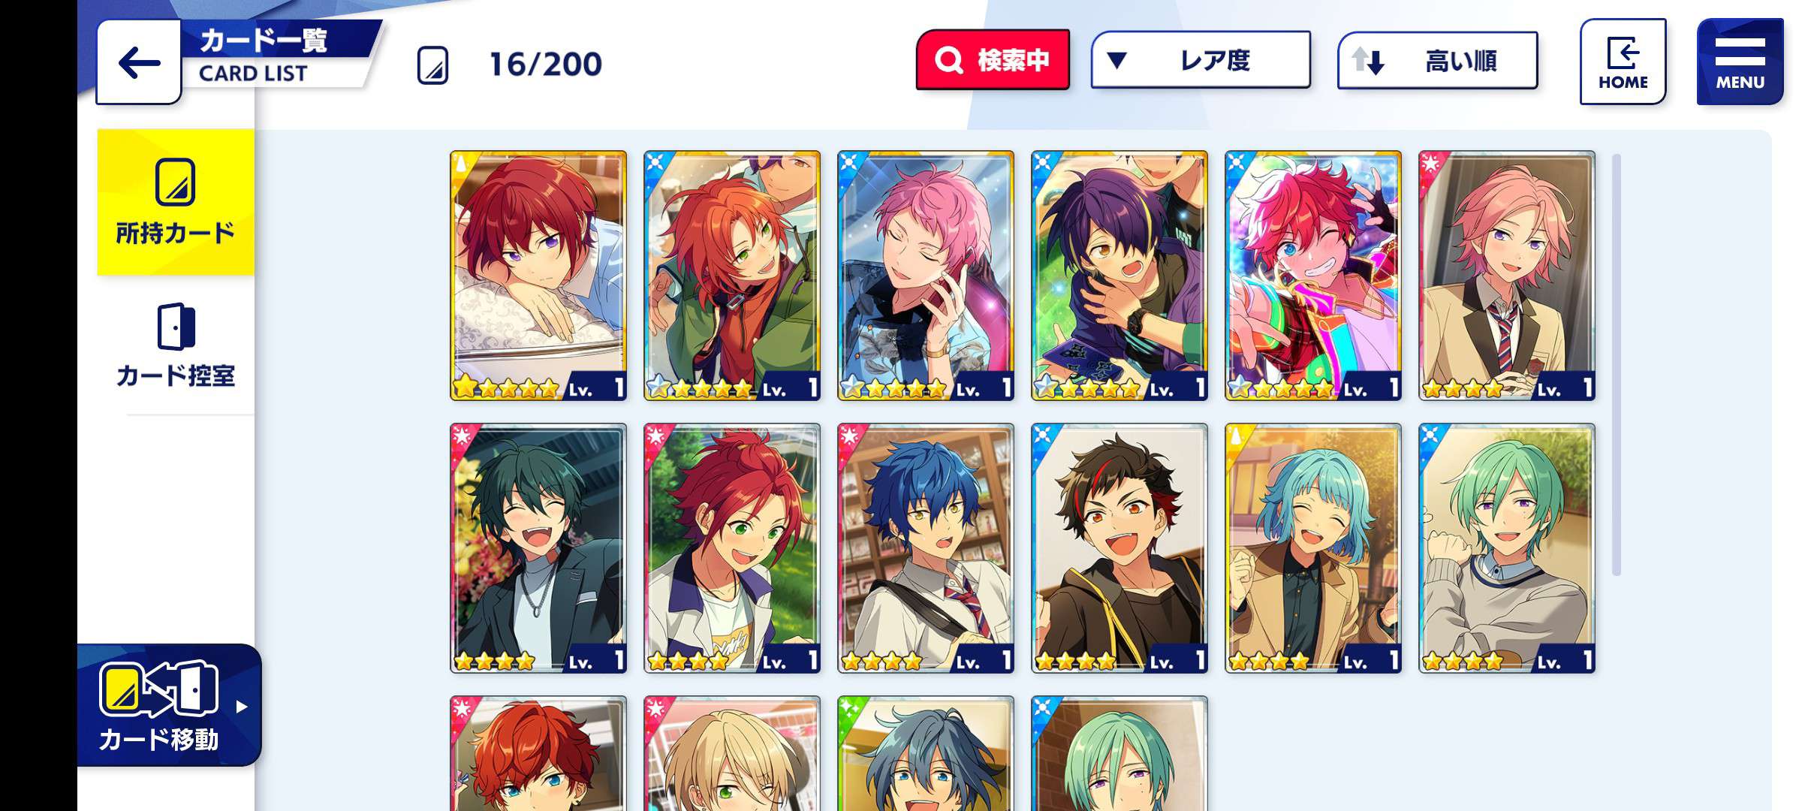Switch to the カード控室 sidebar tab
Viewport: 1802px width, 811px height.
pyautogui.click(x=176, y=345)
